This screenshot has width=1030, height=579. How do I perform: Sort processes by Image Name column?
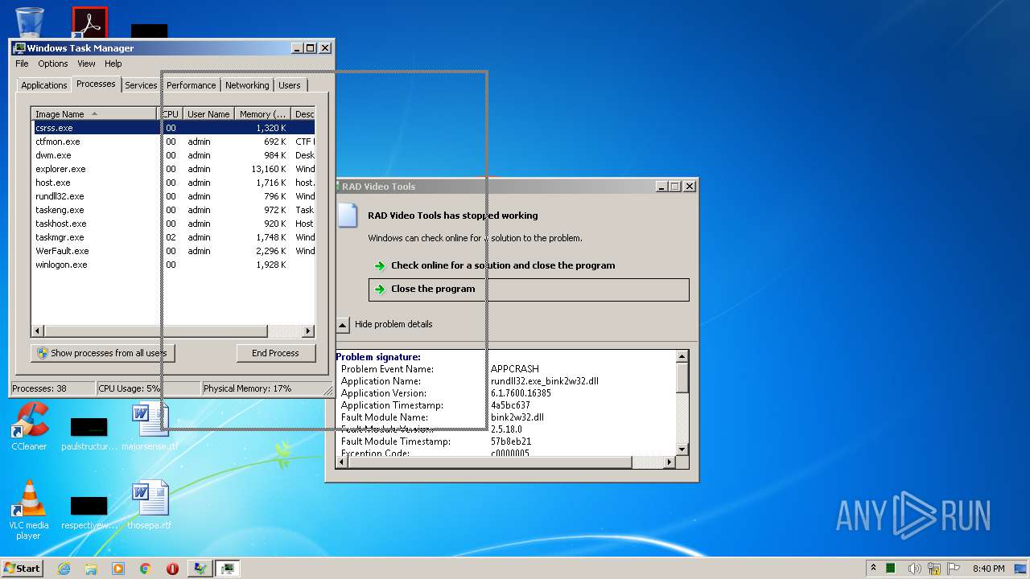pos(94,114)
